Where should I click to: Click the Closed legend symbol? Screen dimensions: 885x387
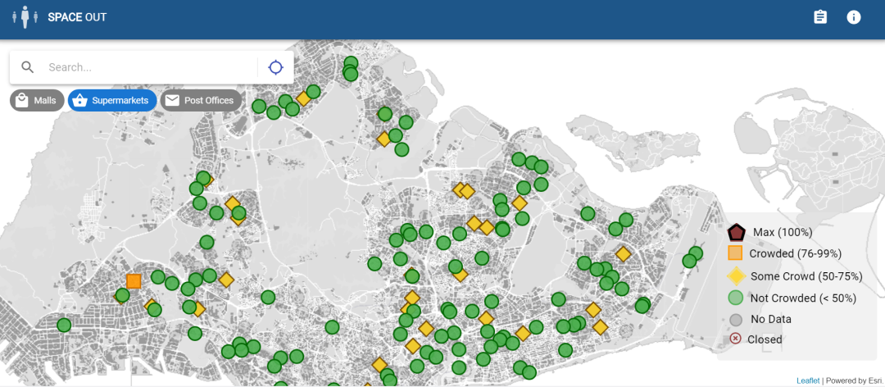click(x=736, y=339)
